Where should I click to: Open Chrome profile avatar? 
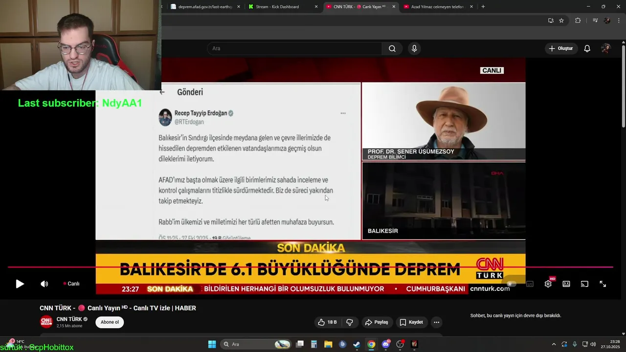(x=607, y=21)
